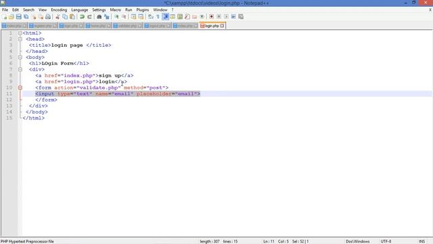Start macro recording with red Record icon
433x244 pixels.
click(212, 17)
